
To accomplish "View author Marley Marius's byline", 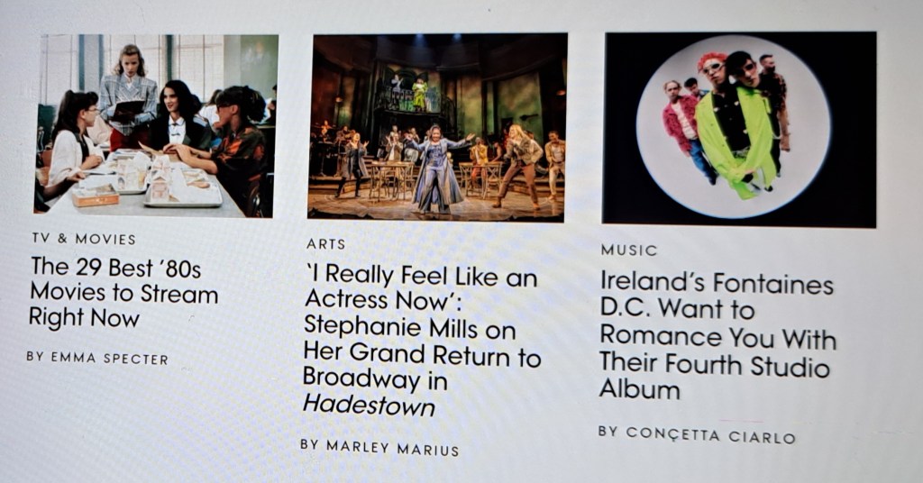I will (x=379, y=448).
